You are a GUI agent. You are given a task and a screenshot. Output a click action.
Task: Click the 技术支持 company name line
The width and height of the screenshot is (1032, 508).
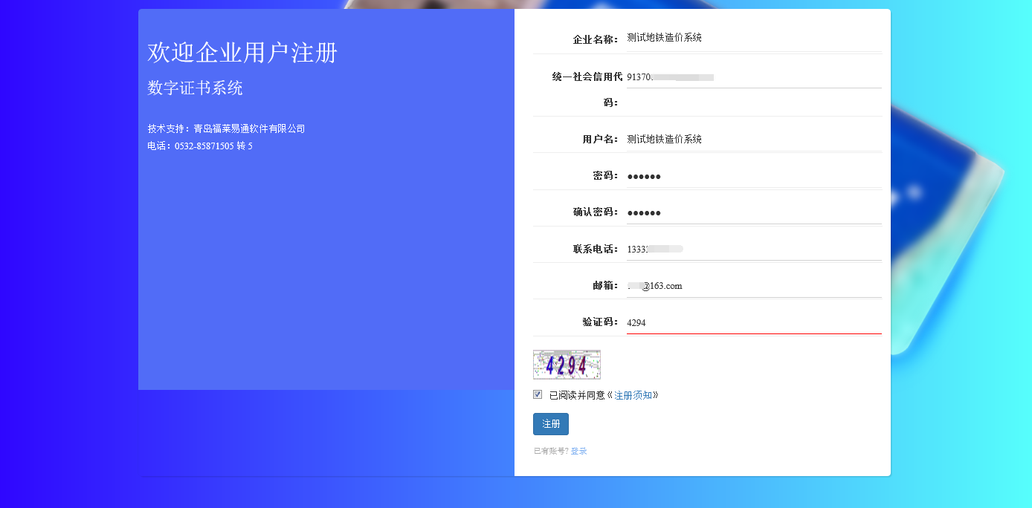point(226,128)
